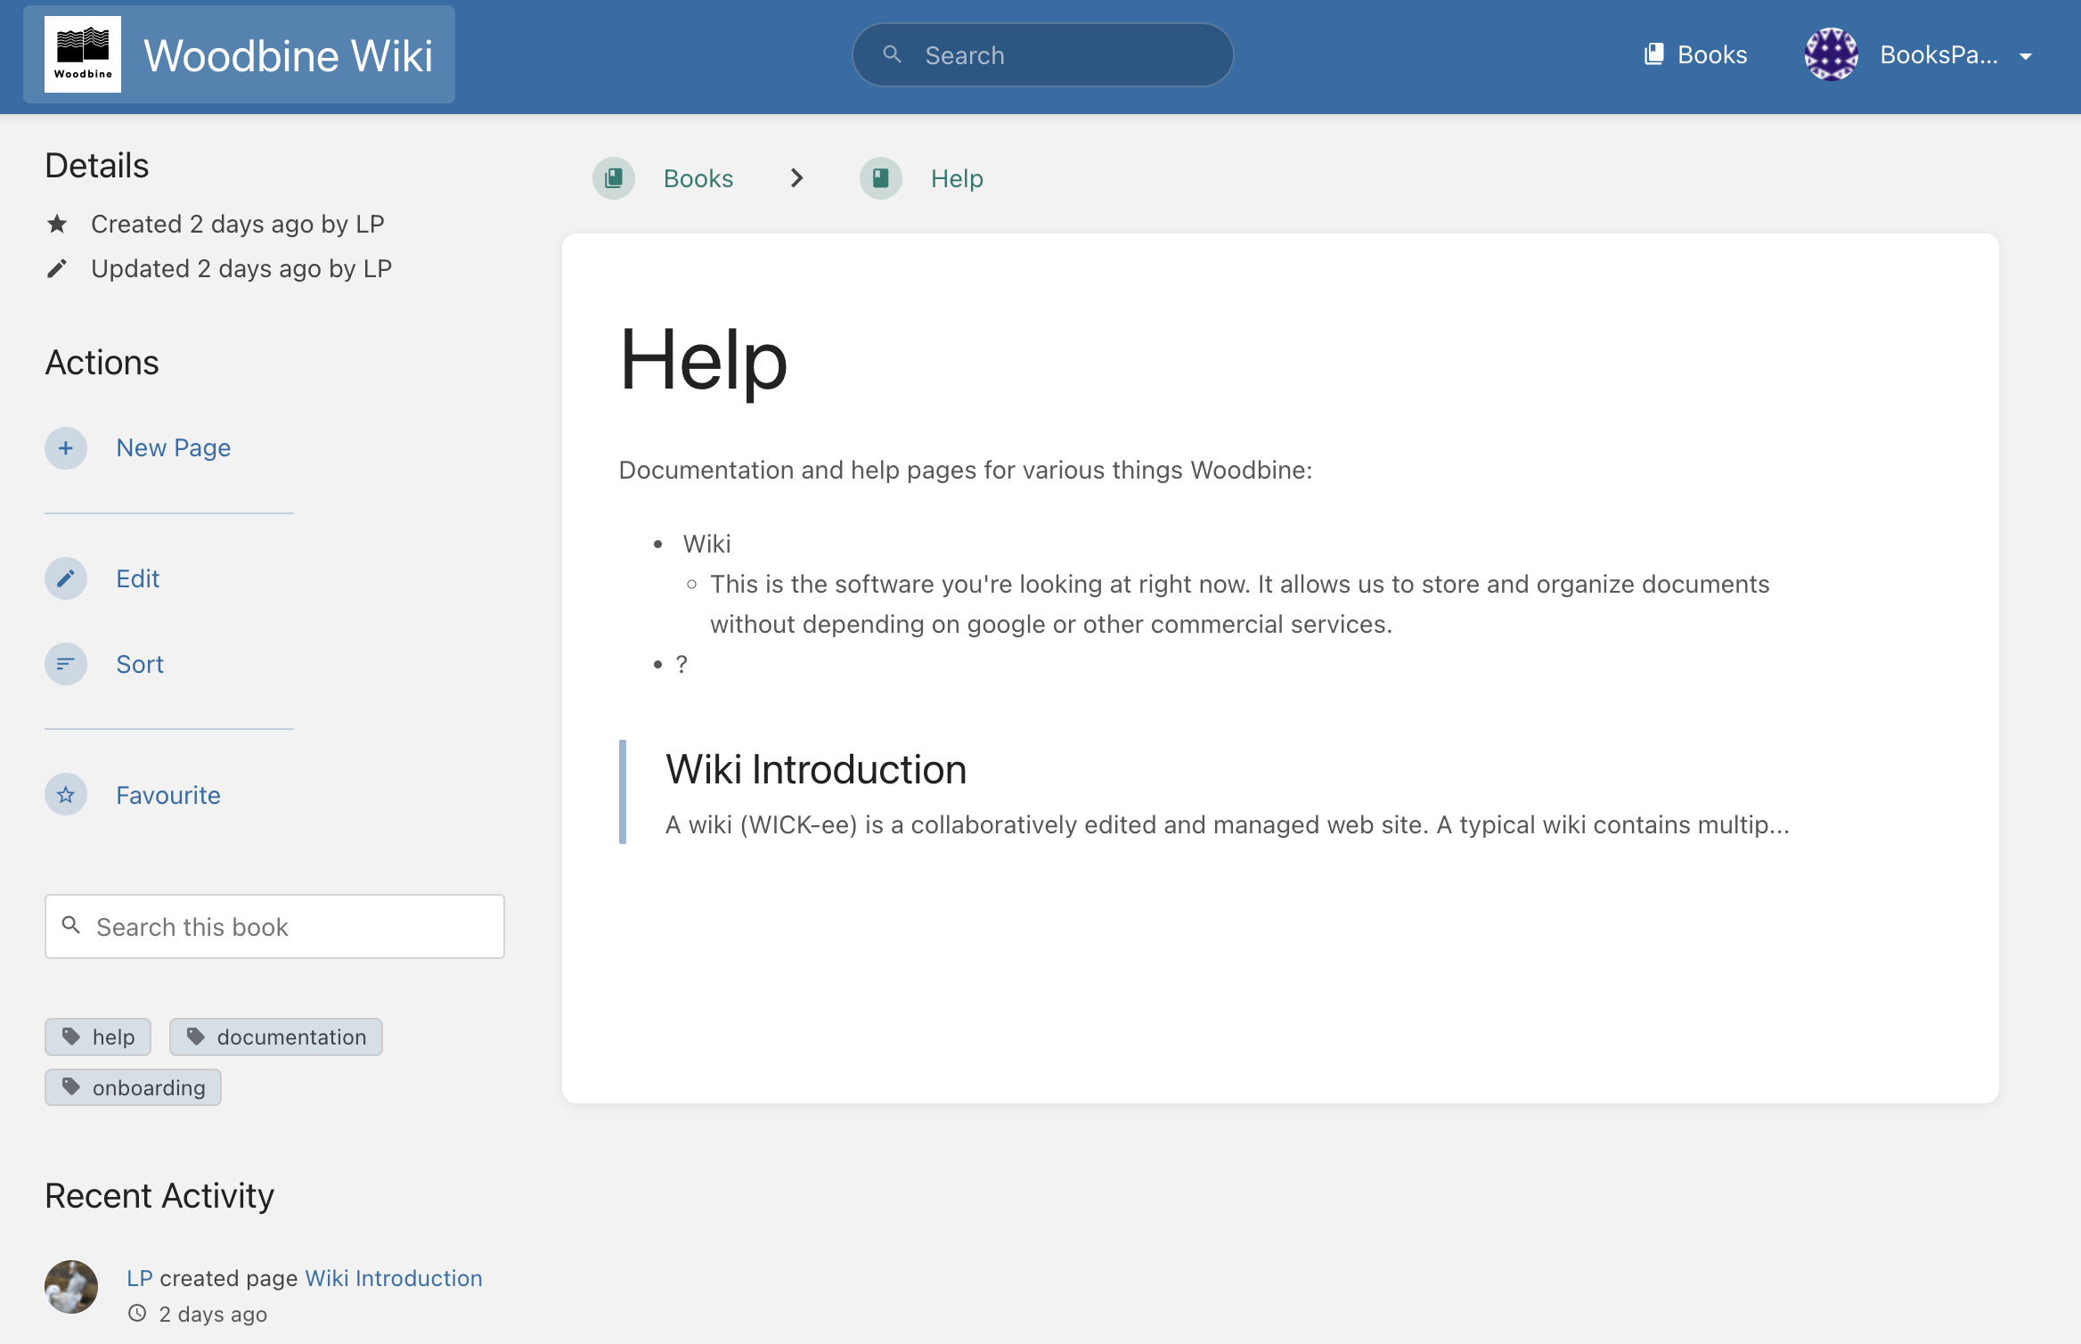Open the Woodbine Wiki home link
The image size is (2081, 1344).
tap(239, 55)
